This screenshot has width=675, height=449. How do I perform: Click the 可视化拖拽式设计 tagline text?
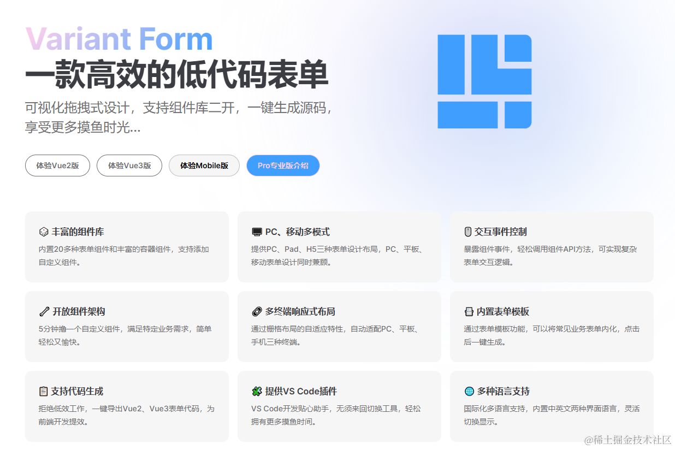179,117
